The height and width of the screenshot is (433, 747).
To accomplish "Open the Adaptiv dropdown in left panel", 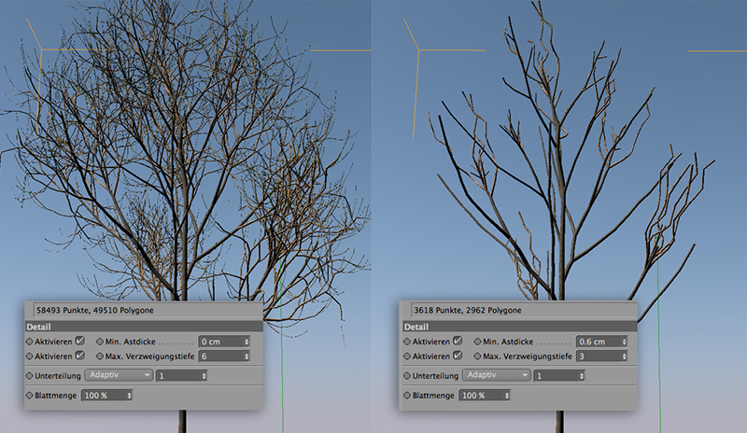I will pyautogui.click(x=119, y=375).
